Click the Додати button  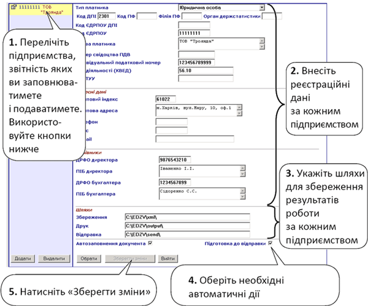pos(23,259)
